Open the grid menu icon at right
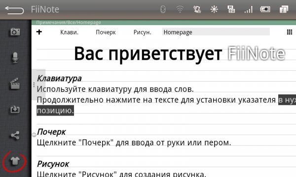 click(290, 32)
